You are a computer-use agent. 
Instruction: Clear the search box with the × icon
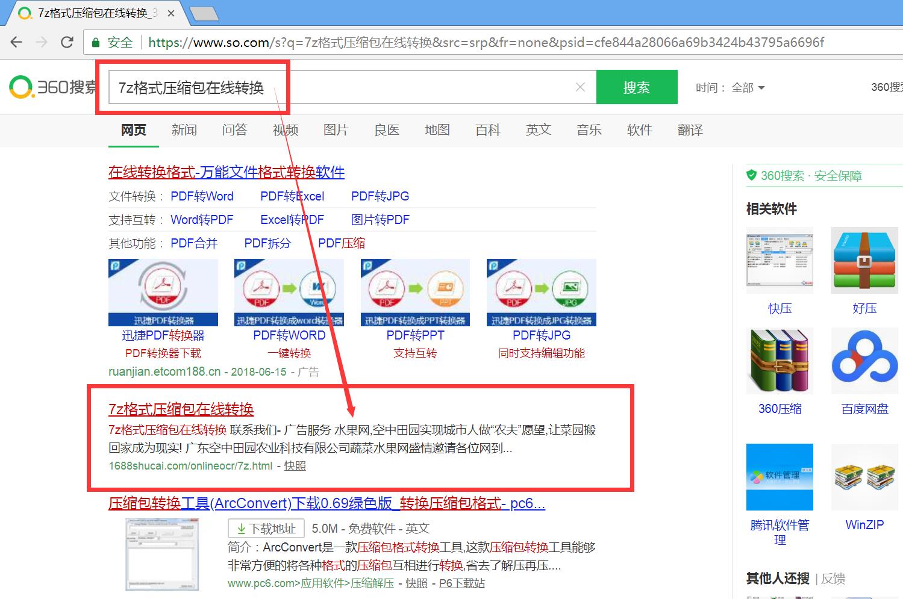pyautogui.click(x=580, y=87)
